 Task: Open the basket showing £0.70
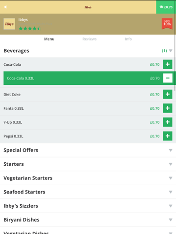tap(166, 7)
